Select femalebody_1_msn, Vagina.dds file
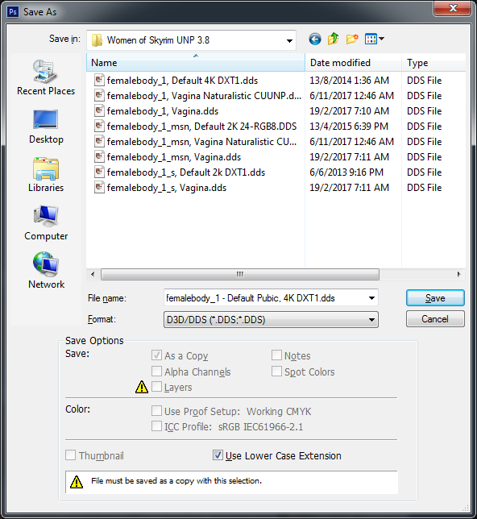The image size is (477, 519). pos(174,156)
